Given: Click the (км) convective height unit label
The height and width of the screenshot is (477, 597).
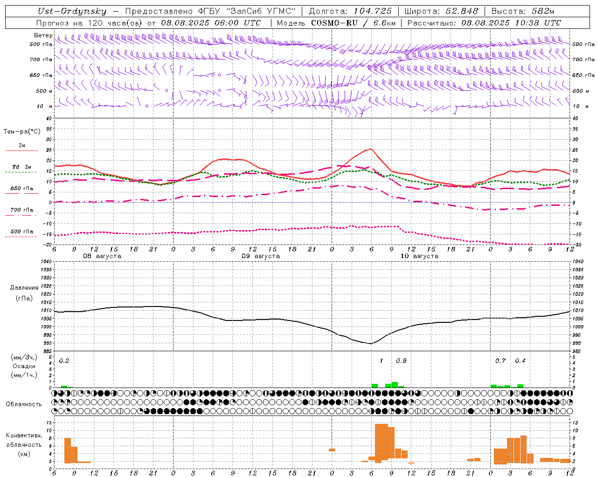Looking at the screenshot, I should (x=24, y=454).
